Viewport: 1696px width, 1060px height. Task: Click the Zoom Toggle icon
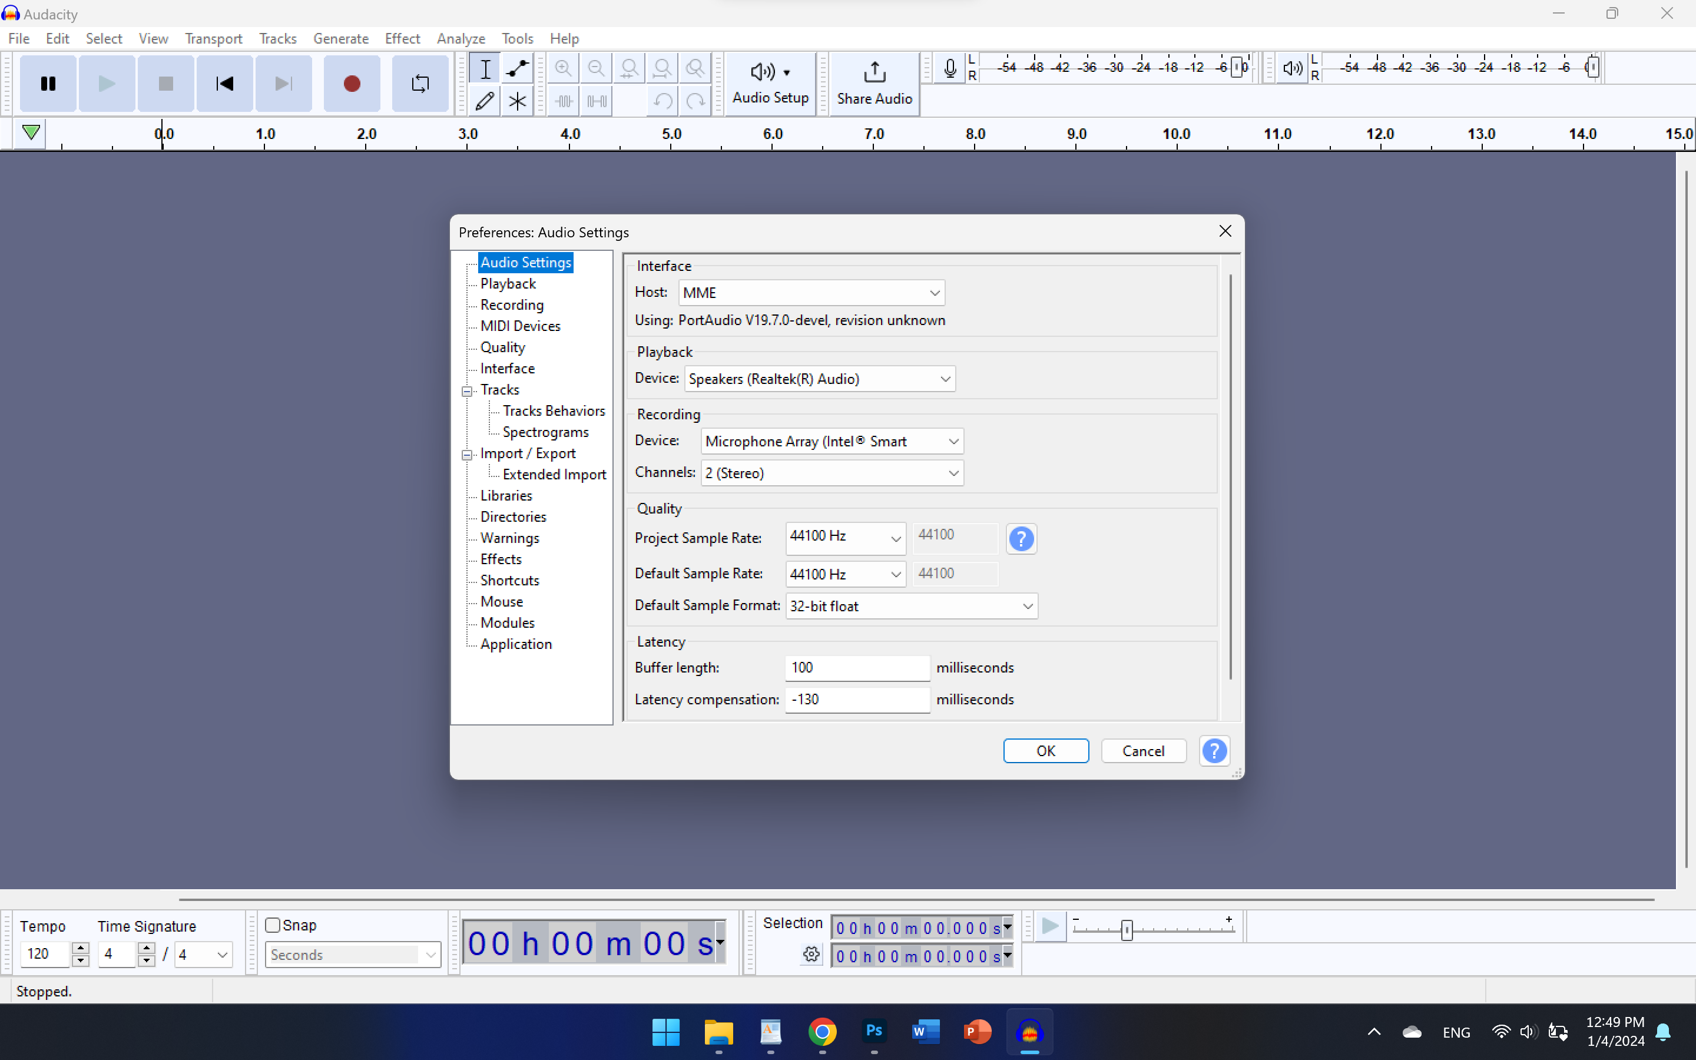(x=695, y=69)
